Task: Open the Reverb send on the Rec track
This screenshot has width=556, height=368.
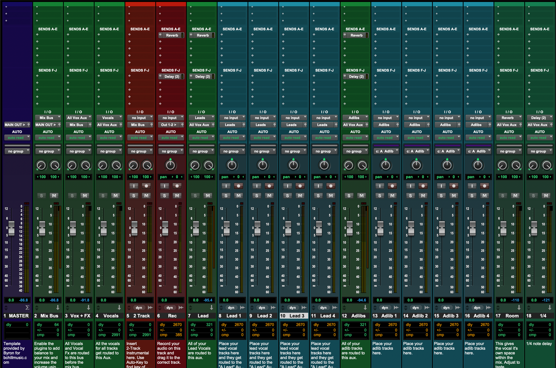Action: pyautogui.click(x=172, y=35)
